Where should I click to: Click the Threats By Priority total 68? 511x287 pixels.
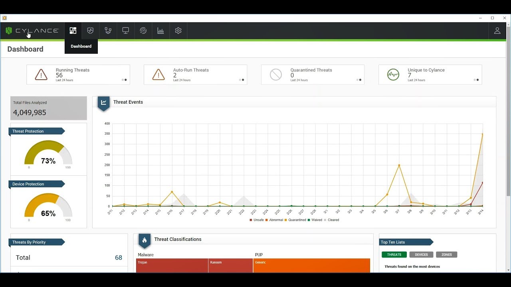coord(119,258)
